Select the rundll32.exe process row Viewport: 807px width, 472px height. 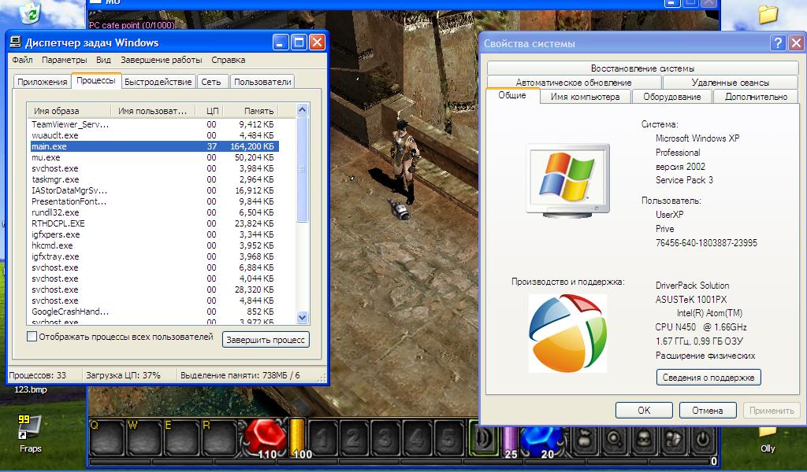click(154, 212)
